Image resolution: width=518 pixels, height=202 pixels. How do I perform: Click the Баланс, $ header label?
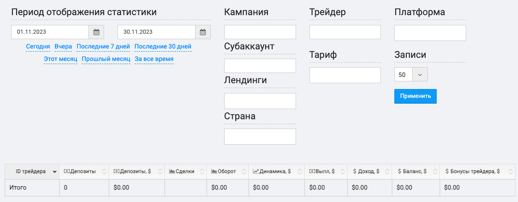coord(414,171)
